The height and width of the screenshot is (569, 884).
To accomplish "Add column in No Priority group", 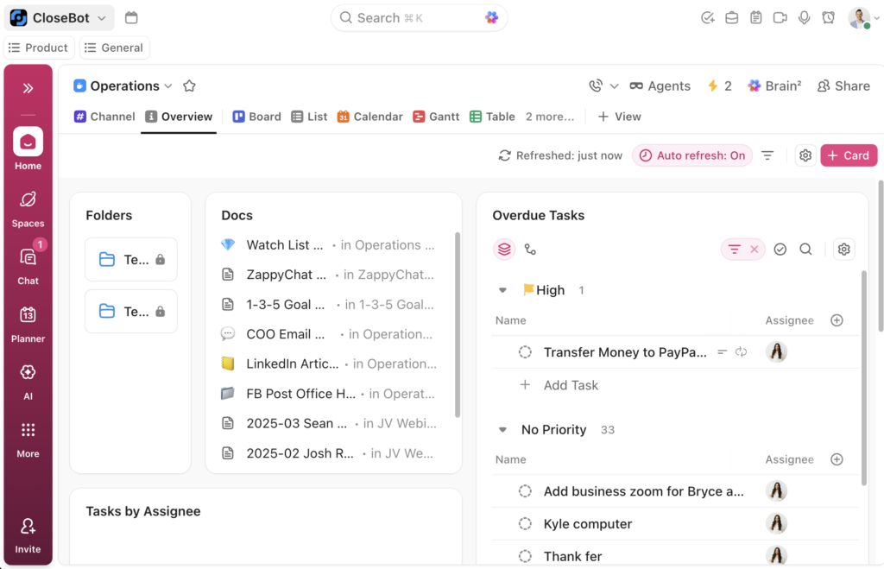I will coord(837,459).
